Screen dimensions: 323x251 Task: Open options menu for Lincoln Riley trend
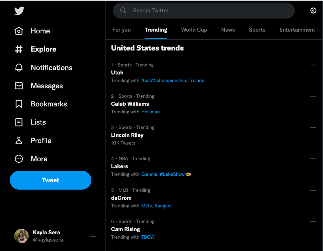click(x=313, y=127)
